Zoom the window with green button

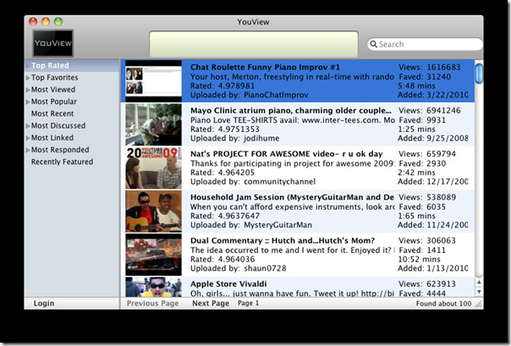[58, 22]
